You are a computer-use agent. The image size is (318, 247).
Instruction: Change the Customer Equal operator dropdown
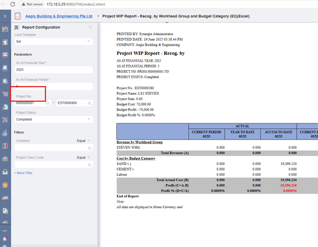[x=83, y=141]
